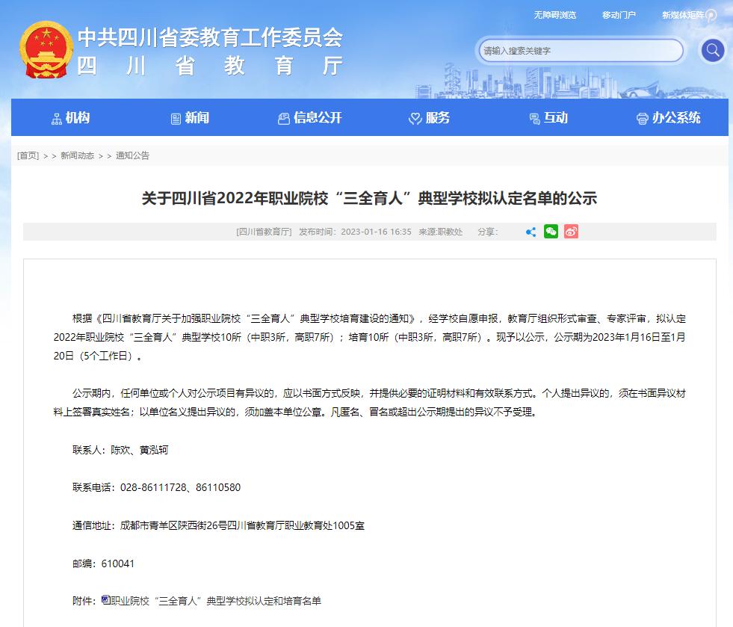Select 信息公开 in navigation bar
The height and width of the screenshot is (627, 733).
[309, 118]
